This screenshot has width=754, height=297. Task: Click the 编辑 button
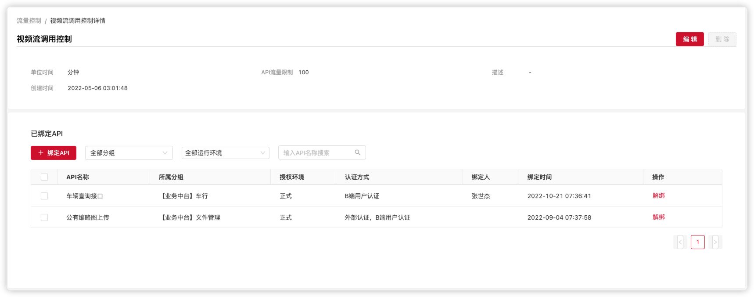click(689, 39)
